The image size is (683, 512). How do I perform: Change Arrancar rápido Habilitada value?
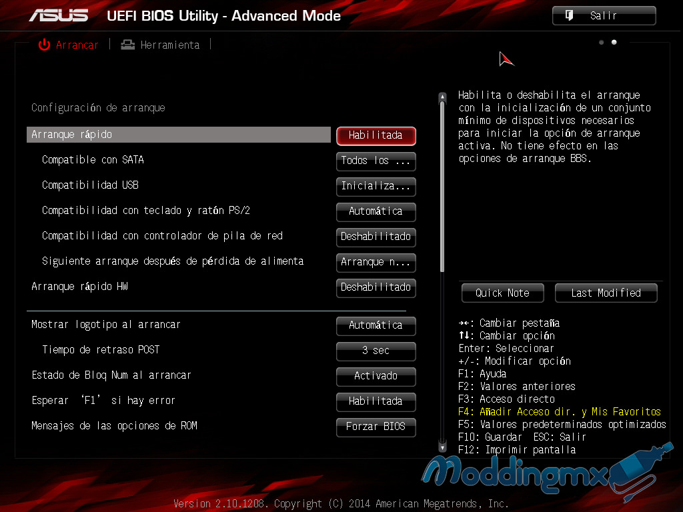tap(376, 135)
